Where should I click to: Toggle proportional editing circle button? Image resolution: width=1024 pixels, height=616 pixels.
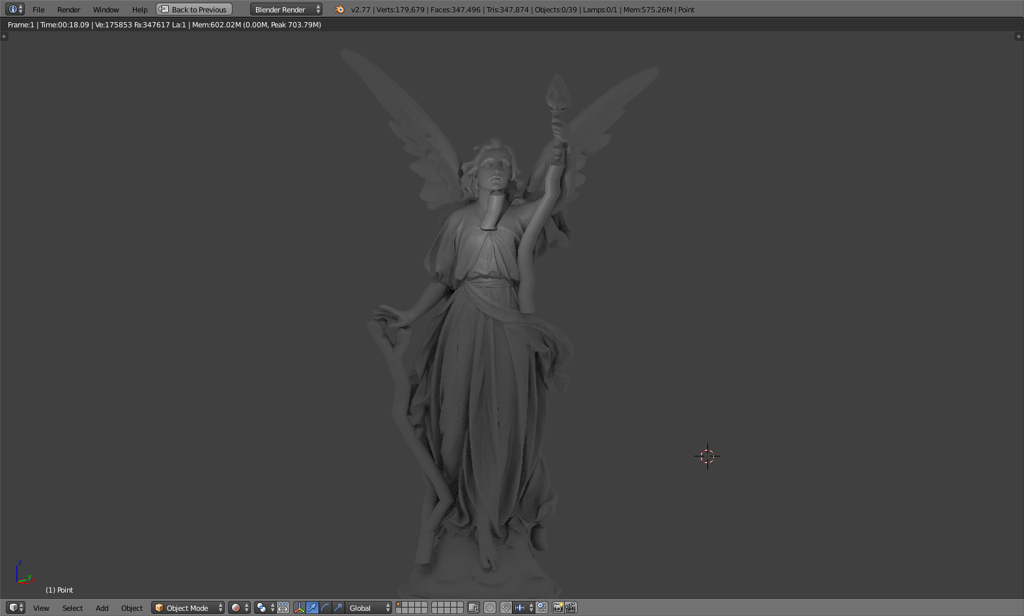[x=490, y=608]
